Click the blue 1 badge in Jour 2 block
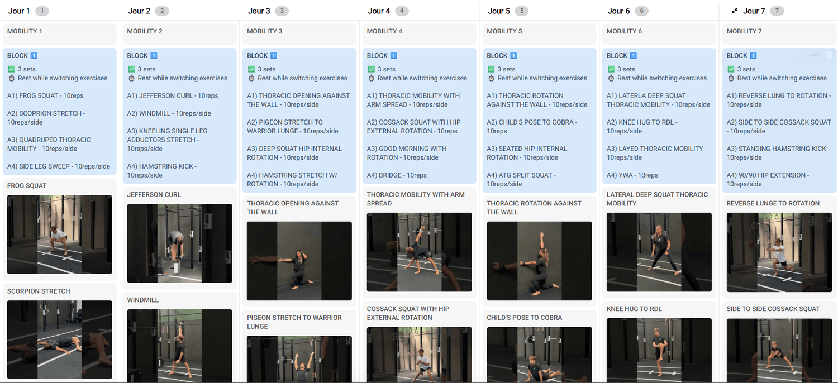Image resolution: width=838 pixels, height=383 pixels. pos(154,55)
